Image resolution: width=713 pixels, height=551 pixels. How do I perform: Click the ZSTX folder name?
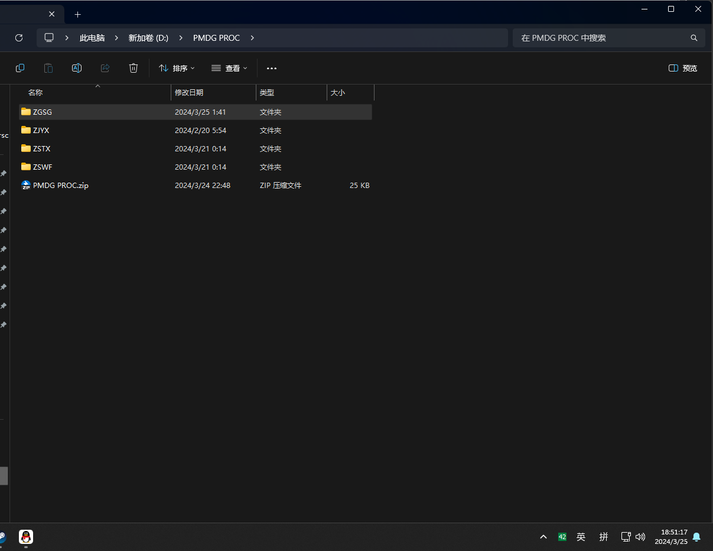pyautogui.click(x=42, y=148)
